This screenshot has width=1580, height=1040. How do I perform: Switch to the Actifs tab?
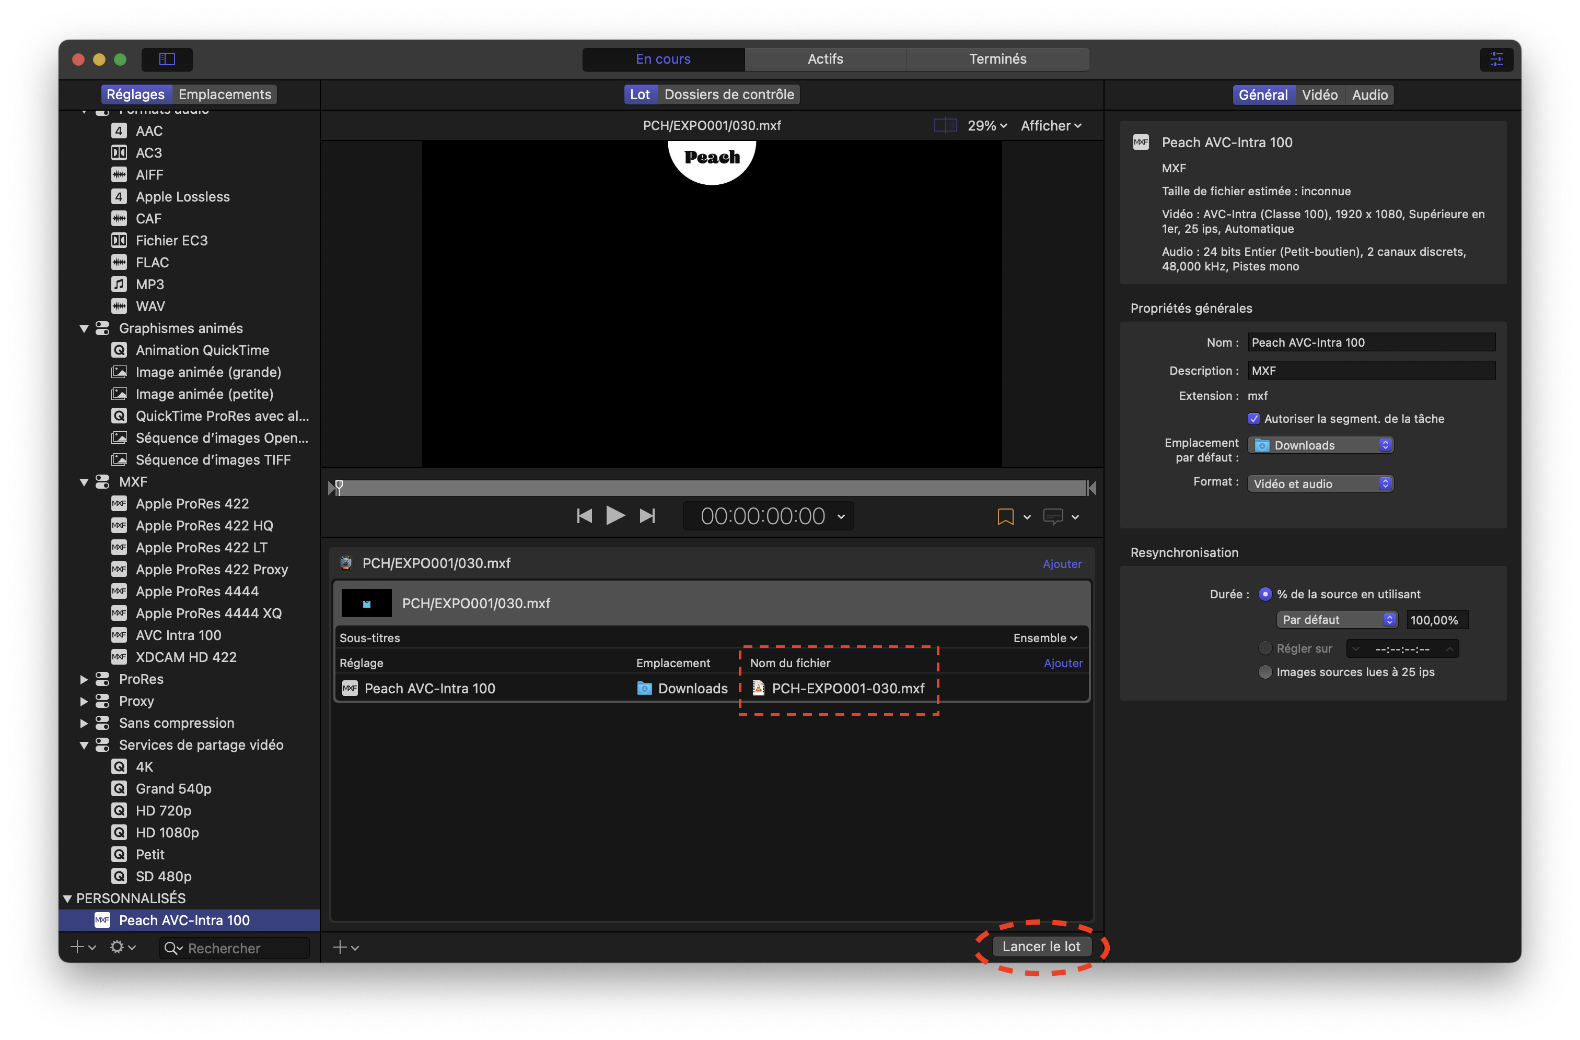point(825,59)
